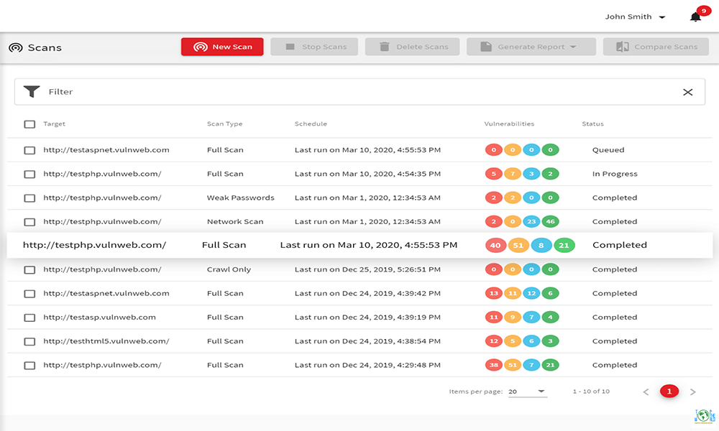Check the Queued testaspnet scan row
The image size is (719, 431).
pyautogui.click(x=29, y=150)
